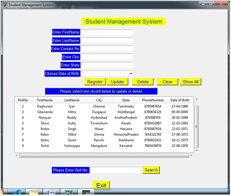Click the table scrollbar down arrow
The height and width of the screenshot is (196, 231).
pyautogui.click(x=197, y=150)
